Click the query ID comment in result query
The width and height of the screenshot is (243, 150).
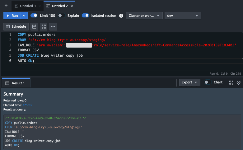tap(45, 118)
